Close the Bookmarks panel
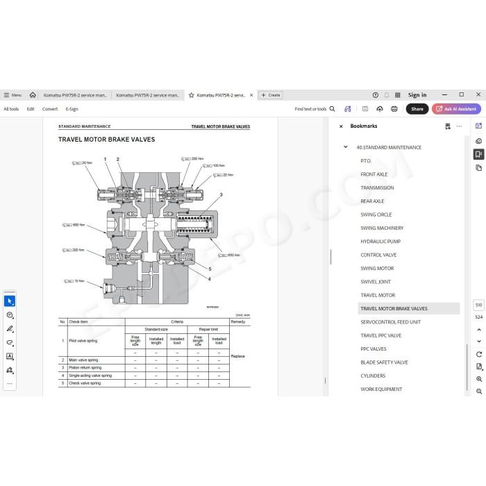Image resolution: width=486 pixels, height=486 pixels. (341, 126)
